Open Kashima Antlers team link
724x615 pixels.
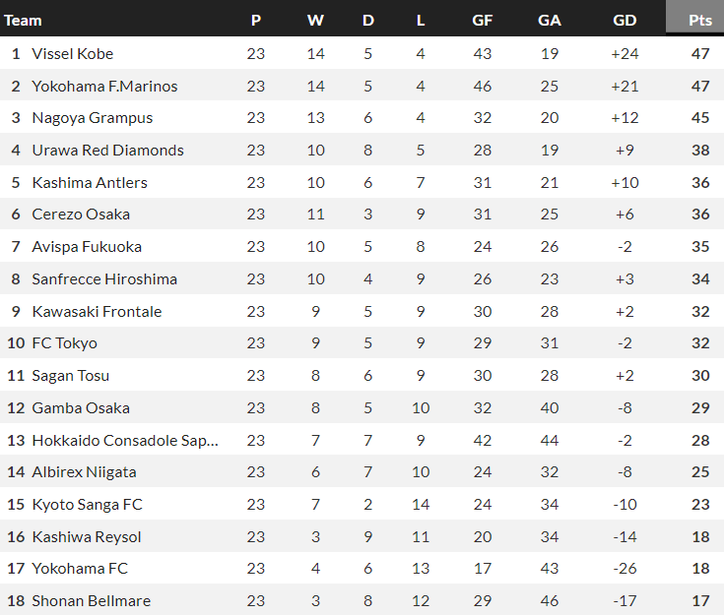coord(90,182)
